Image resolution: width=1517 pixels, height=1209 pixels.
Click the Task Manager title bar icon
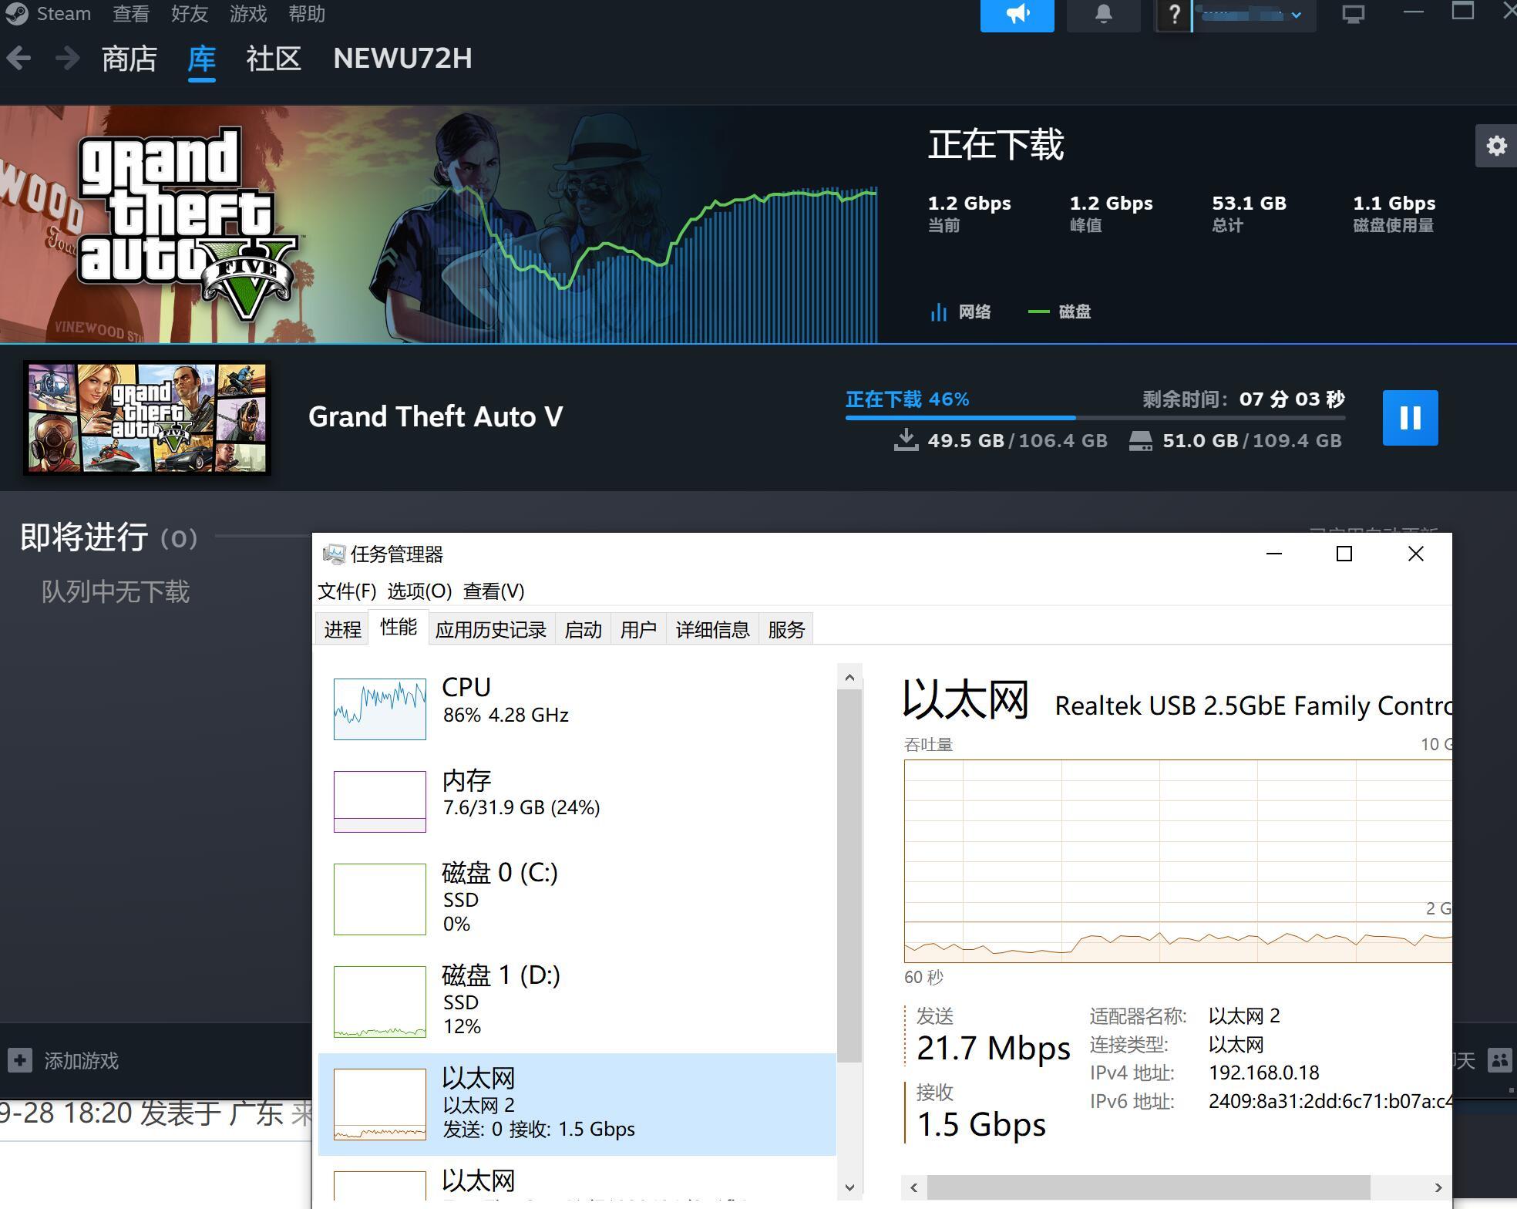(334, 554)
